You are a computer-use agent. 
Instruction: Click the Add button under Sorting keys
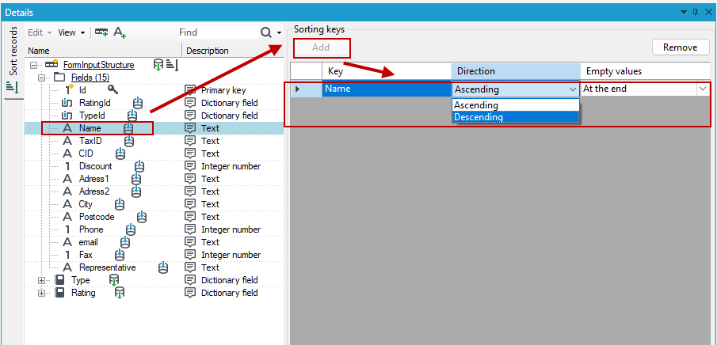pyautogui.click(x=321, y=47)
